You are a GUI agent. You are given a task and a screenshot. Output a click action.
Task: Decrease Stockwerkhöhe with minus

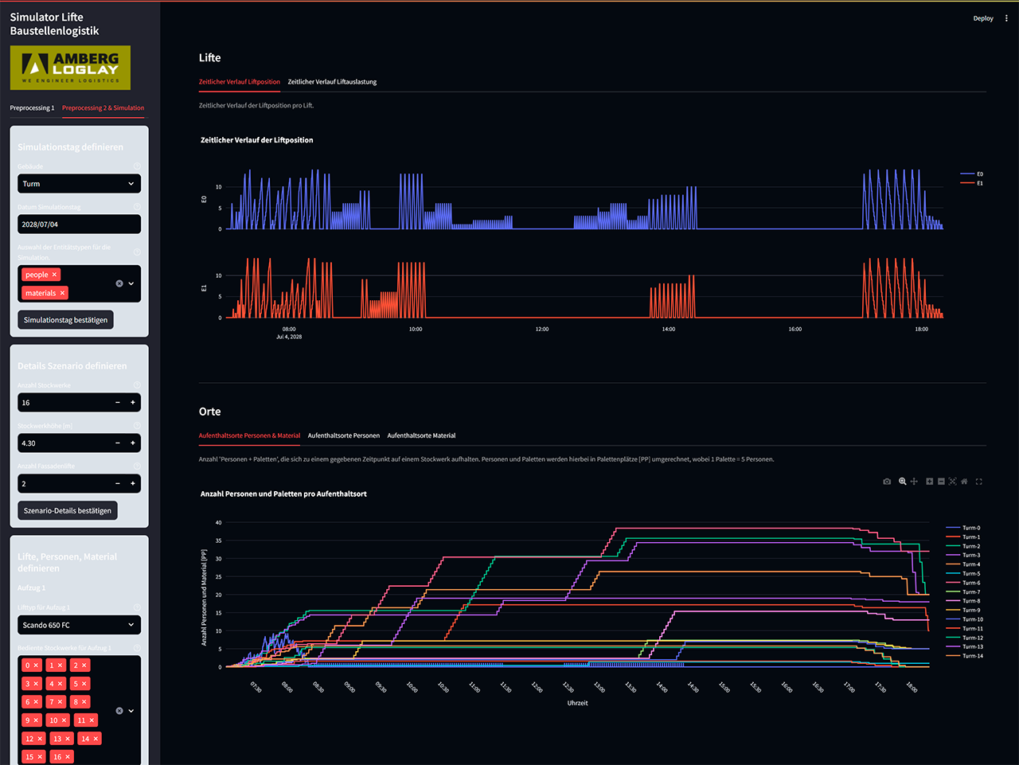click(x=118, y=443)
